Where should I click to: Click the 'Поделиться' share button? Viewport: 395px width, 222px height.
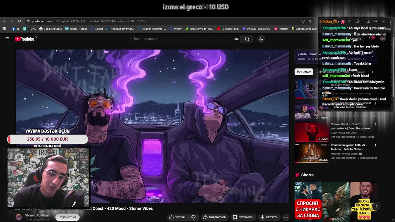(x=214, y=217)
